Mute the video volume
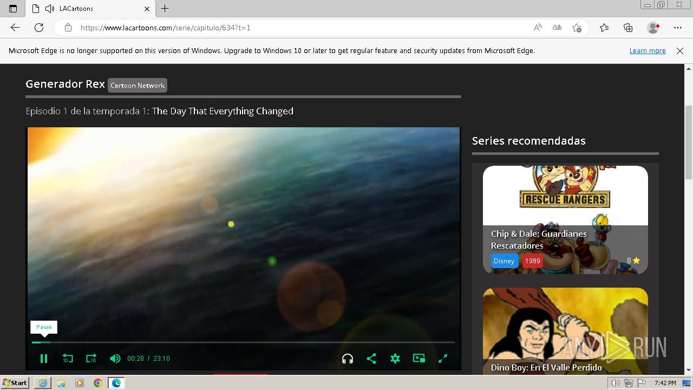 [115, 359]
